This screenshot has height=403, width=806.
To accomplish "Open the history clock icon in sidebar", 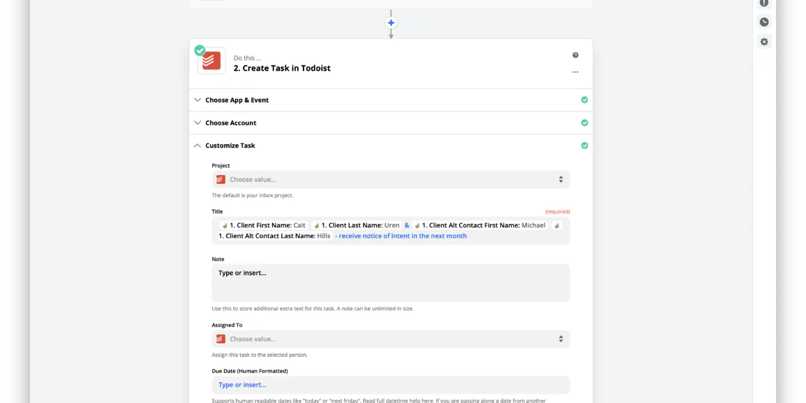I will [764, 22].
